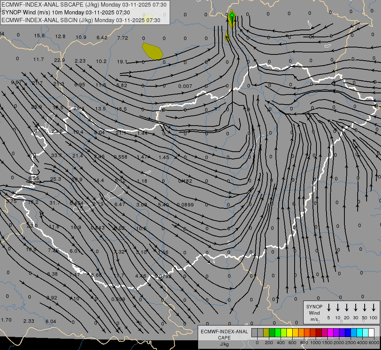The width and height of the screenshot is (381, 350).
Task: Click the map value 14.4
Action: (x=99, y=180)
